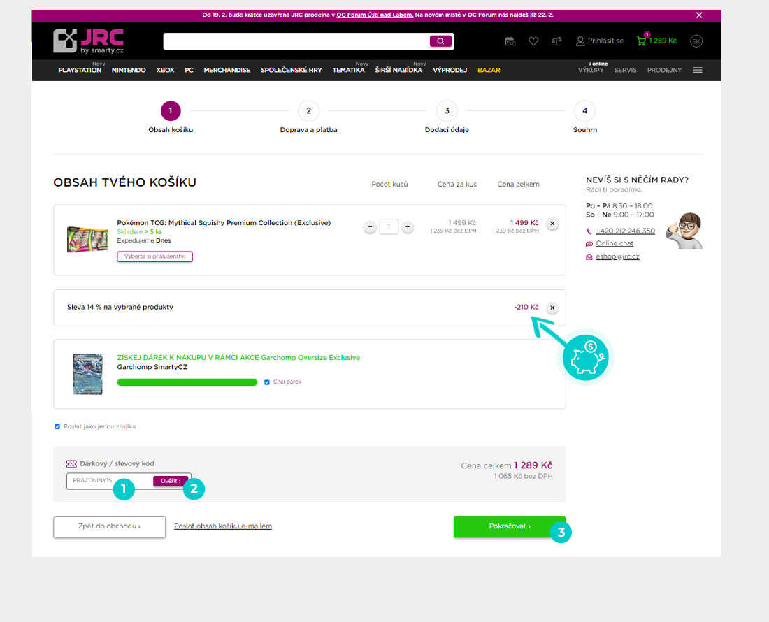Open the TEMATIKA menu
Viewport: 769px width, 622px height.
(349, 70)
